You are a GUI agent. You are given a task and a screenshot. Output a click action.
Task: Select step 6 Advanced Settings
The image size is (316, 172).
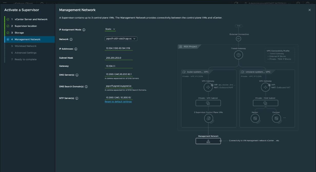click(x=29, y=53)
